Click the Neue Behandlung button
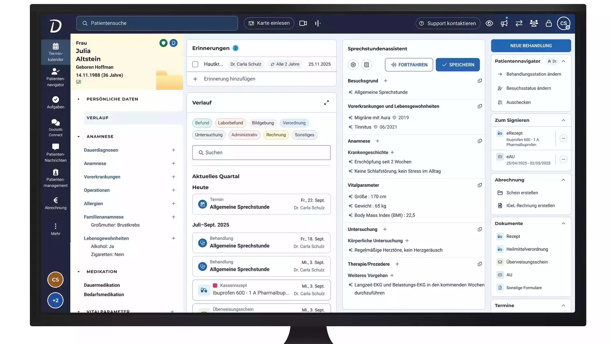Image resolution: width=612 pixels, height=344 pixels. (531, 46)
